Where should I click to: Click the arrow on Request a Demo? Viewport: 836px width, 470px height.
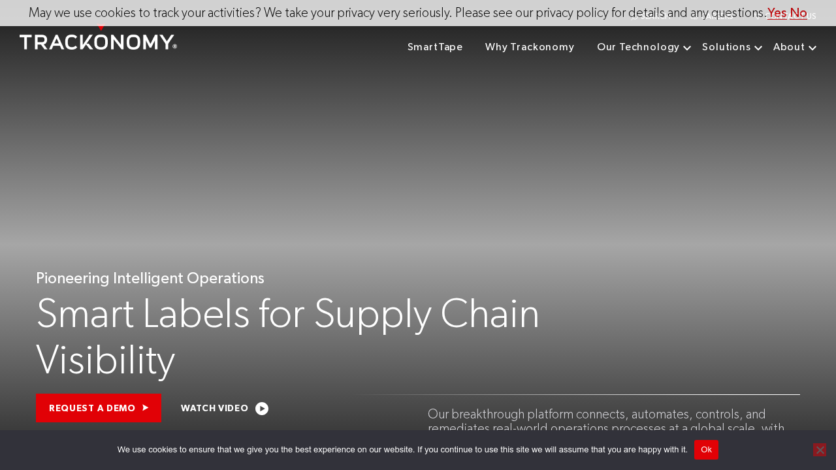(146, 408)
